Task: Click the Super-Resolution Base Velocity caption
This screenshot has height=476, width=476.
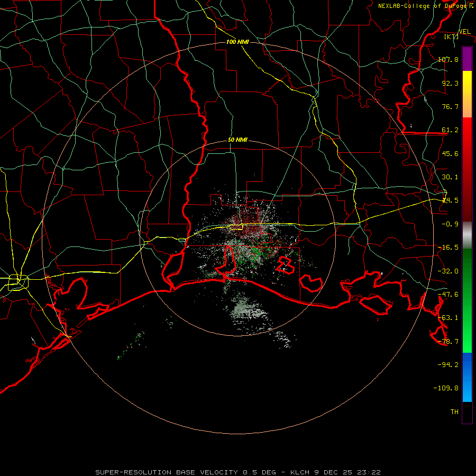Action: click(x=237, y=472)
